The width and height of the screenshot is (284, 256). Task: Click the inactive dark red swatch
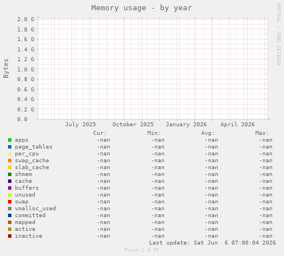[x=10, y=236]
